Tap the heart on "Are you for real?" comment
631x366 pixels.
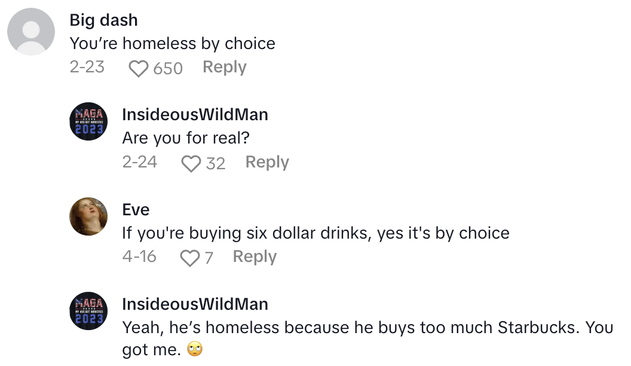pos(191,163)
